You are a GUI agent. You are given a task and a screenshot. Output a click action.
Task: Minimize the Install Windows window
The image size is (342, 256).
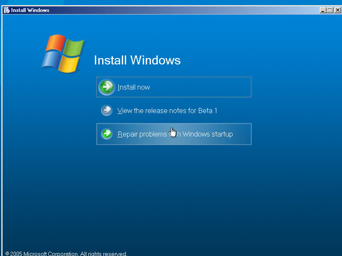tap(323, 10)
